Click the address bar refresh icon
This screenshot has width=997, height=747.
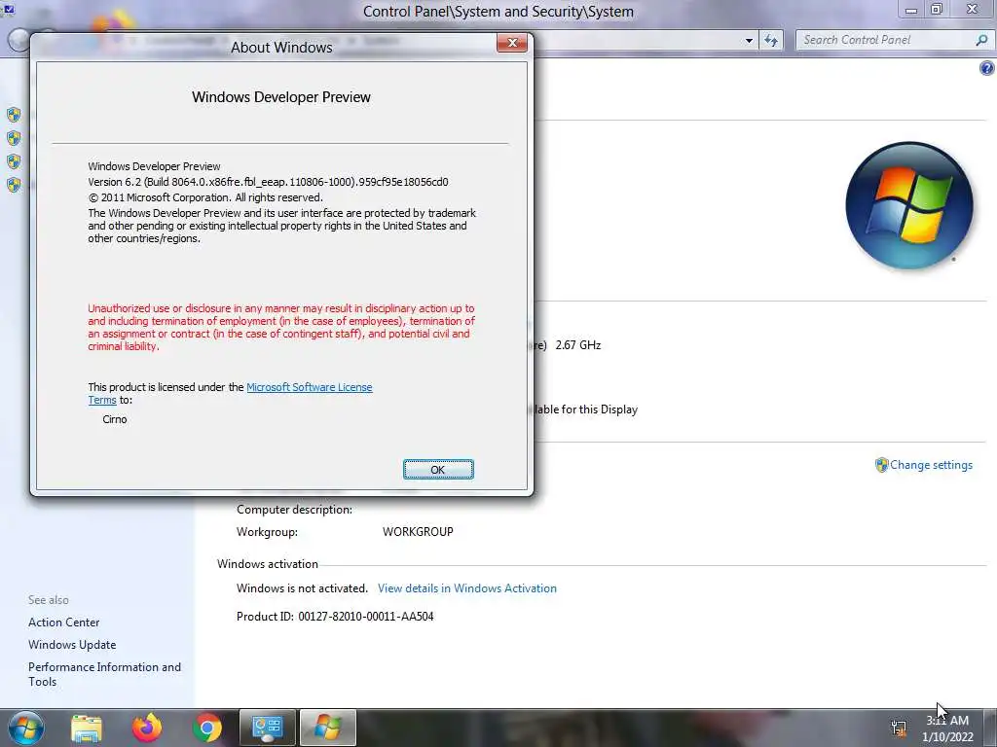tap(771, 41)
